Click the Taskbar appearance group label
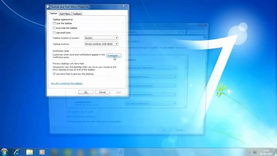Screen dimensions: 277x156 62,19
